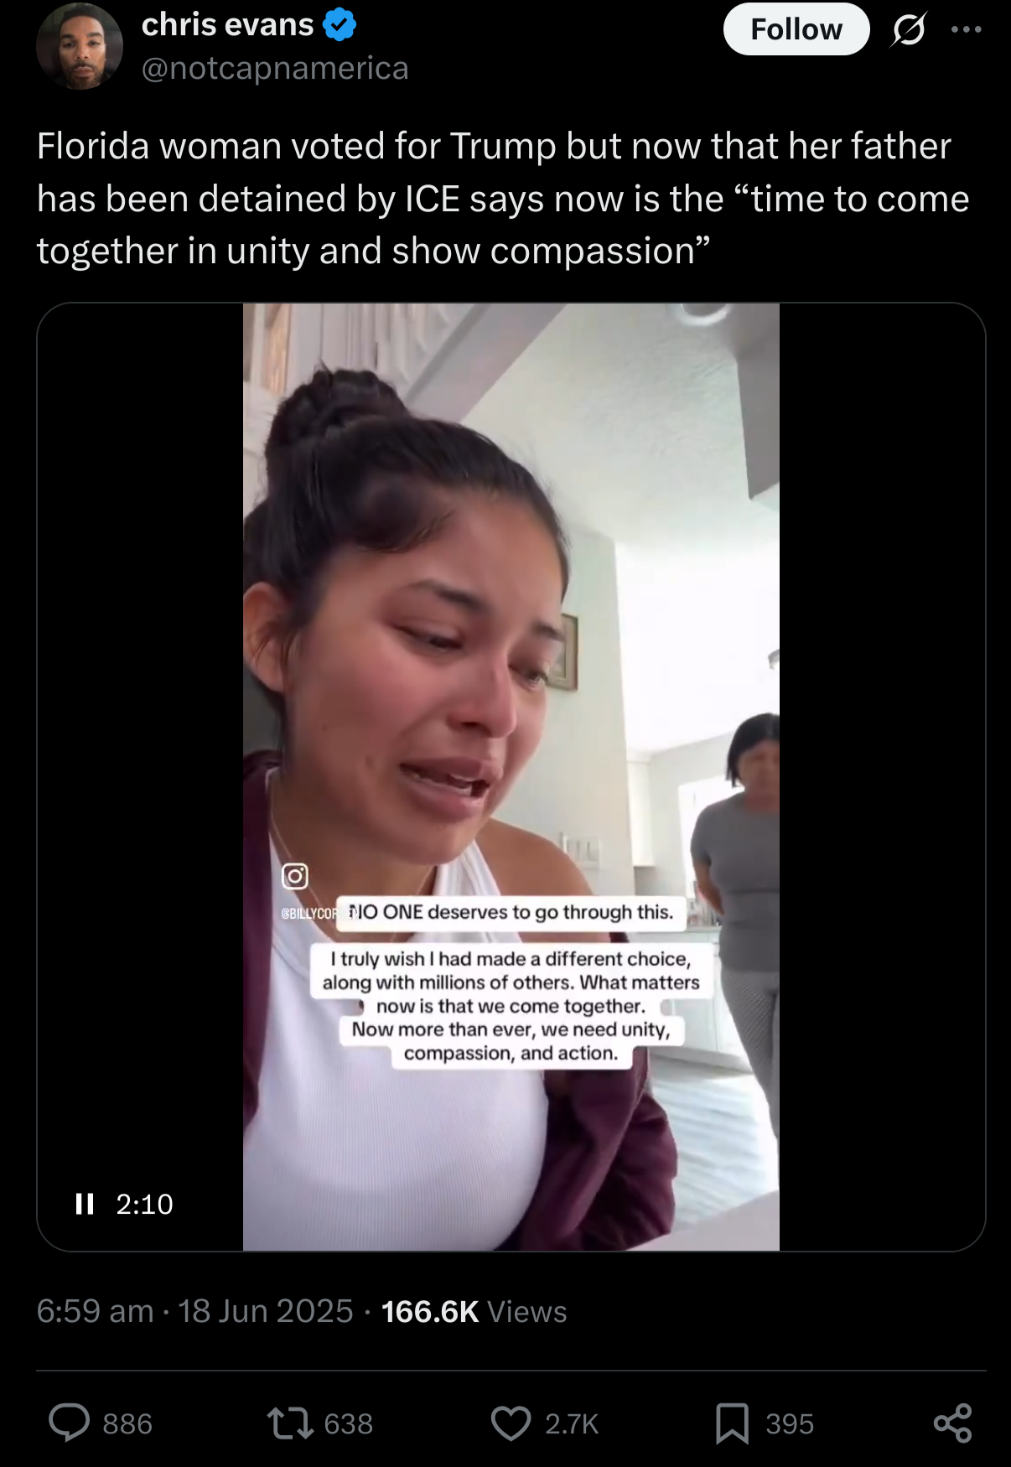The height and width of the screenshot is (1467, 1011).
Task: Follow chris evans account
Action: (796, 29)
